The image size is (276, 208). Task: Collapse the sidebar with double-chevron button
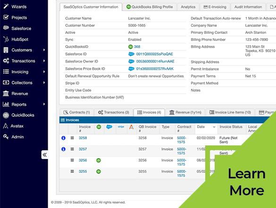pyautogui.click(x=45, y=155)
